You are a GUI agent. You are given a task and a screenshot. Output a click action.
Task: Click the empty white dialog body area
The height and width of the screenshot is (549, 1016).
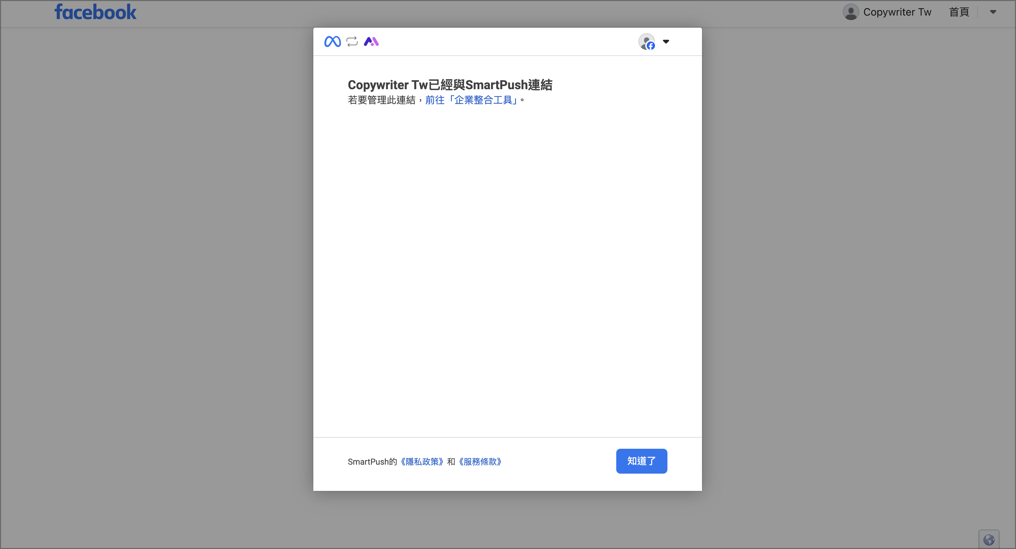[x=507, y=268]
